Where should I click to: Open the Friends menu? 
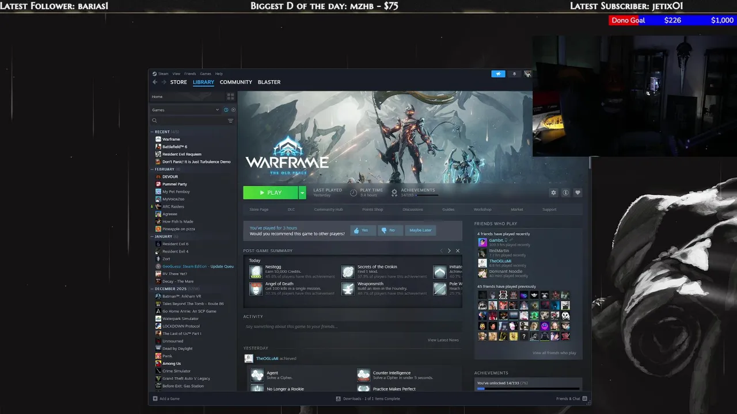[190, 74]
